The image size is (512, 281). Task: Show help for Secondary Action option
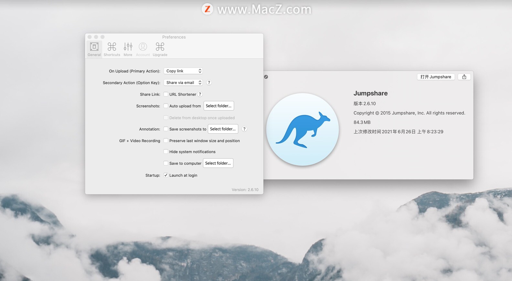[x=209, y=82]
